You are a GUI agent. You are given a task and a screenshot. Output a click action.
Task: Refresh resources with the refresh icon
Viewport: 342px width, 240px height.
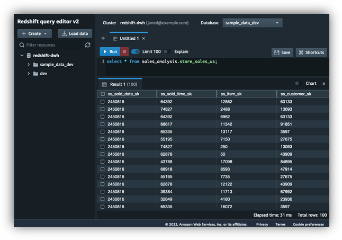88,45
